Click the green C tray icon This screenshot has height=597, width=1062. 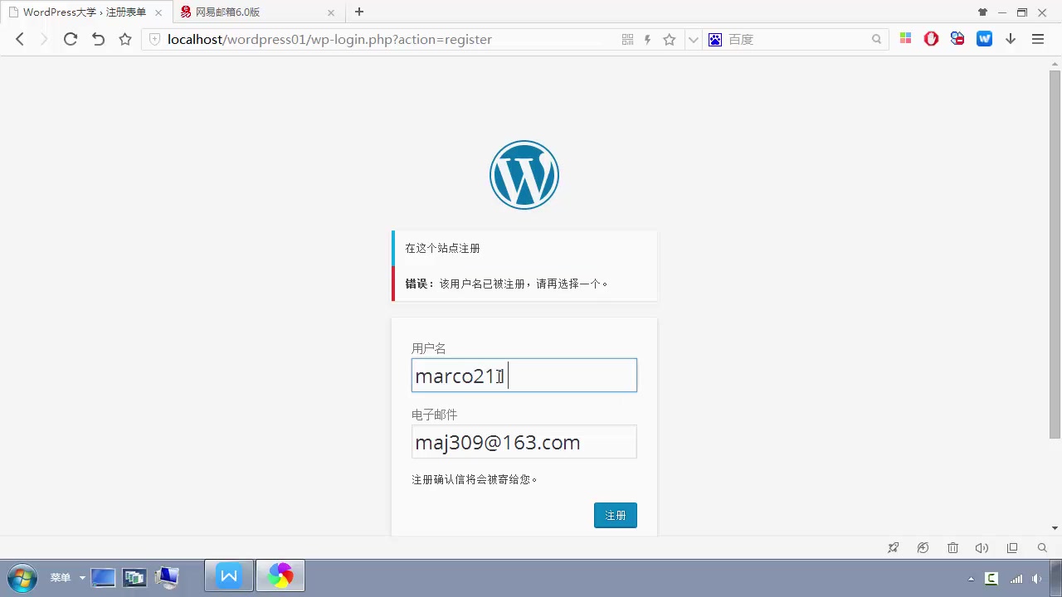point(991,579)
